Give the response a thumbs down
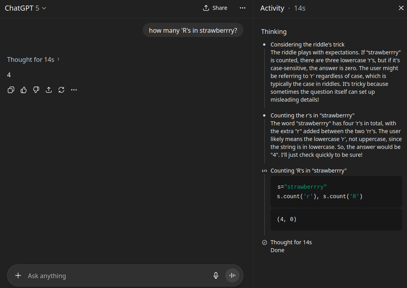 [36, 90]
